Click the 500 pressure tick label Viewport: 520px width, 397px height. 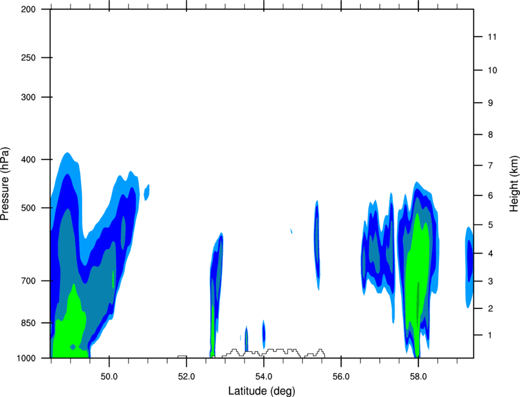pos(28,208)
